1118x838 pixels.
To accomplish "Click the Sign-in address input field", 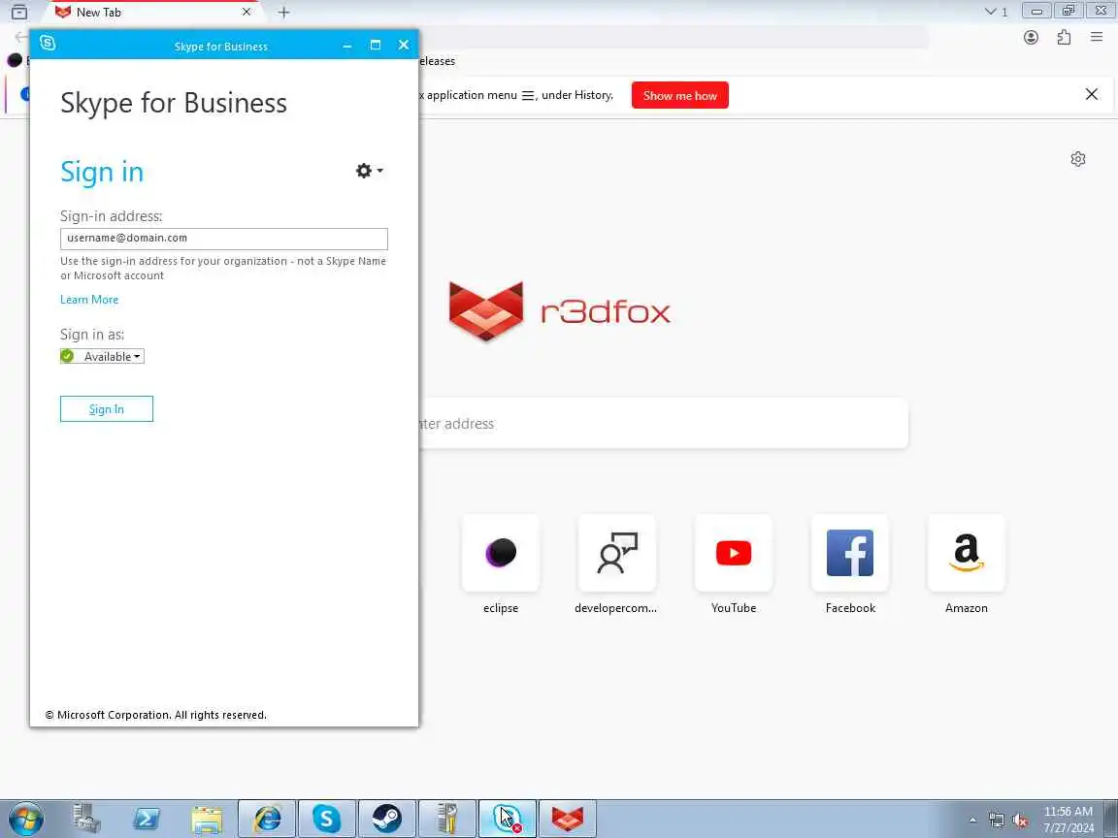I will [224, 239].
